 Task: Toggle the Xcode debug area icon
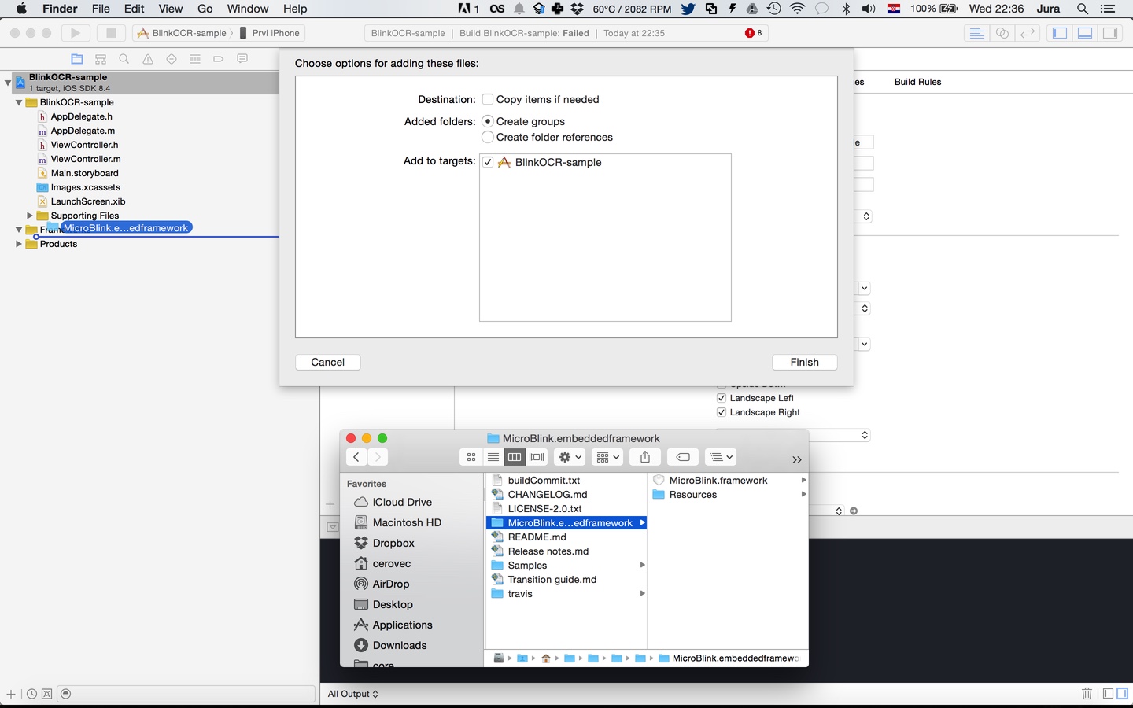1085,33
